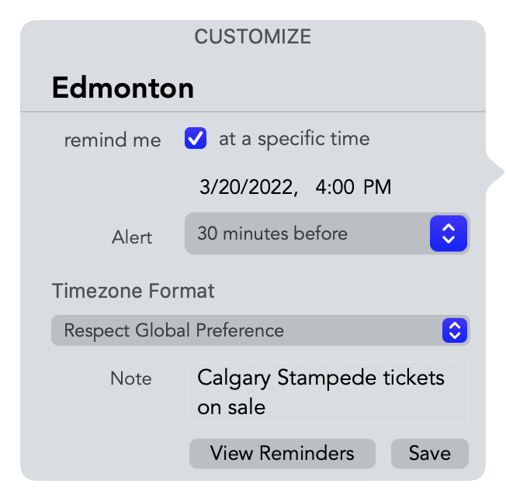Open the "Respect Global Preference" dropdown

[x=261, y=330]
